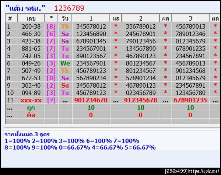Click value 023456789 in column 2
Screen dimensions: 221x175
[141, 92]
